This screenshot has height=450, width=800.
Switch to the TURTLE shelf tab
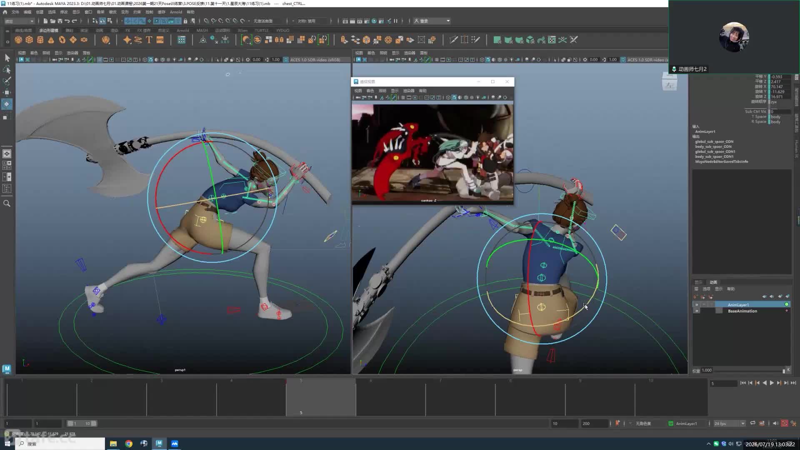pyautogui.click(x=262, y=30)
